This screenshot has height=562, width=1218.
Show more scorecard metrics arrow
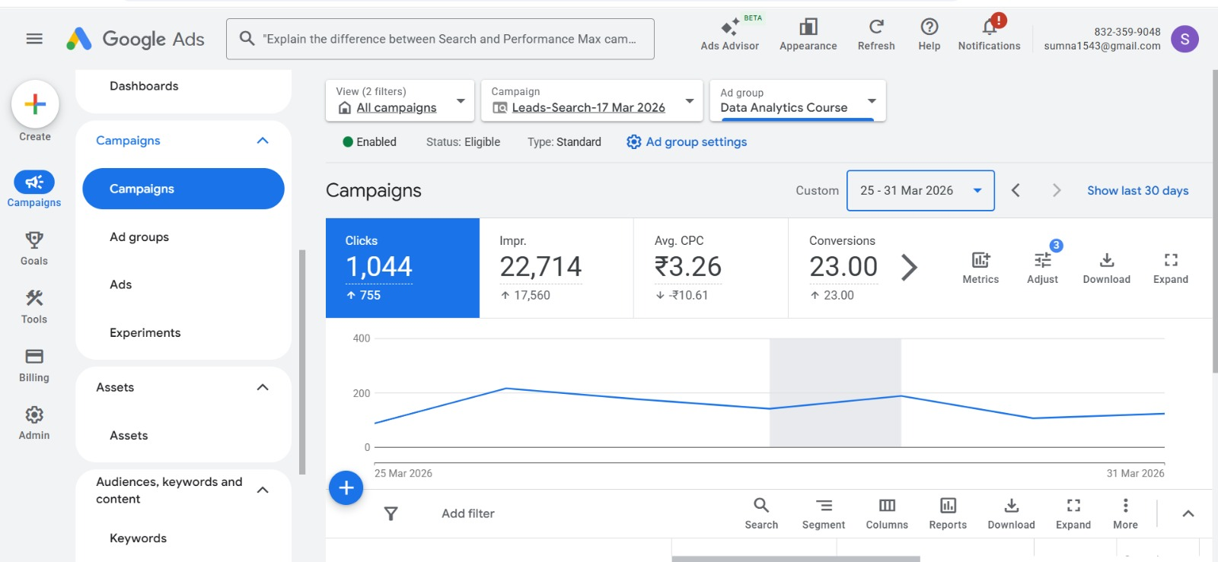[909, 267]
